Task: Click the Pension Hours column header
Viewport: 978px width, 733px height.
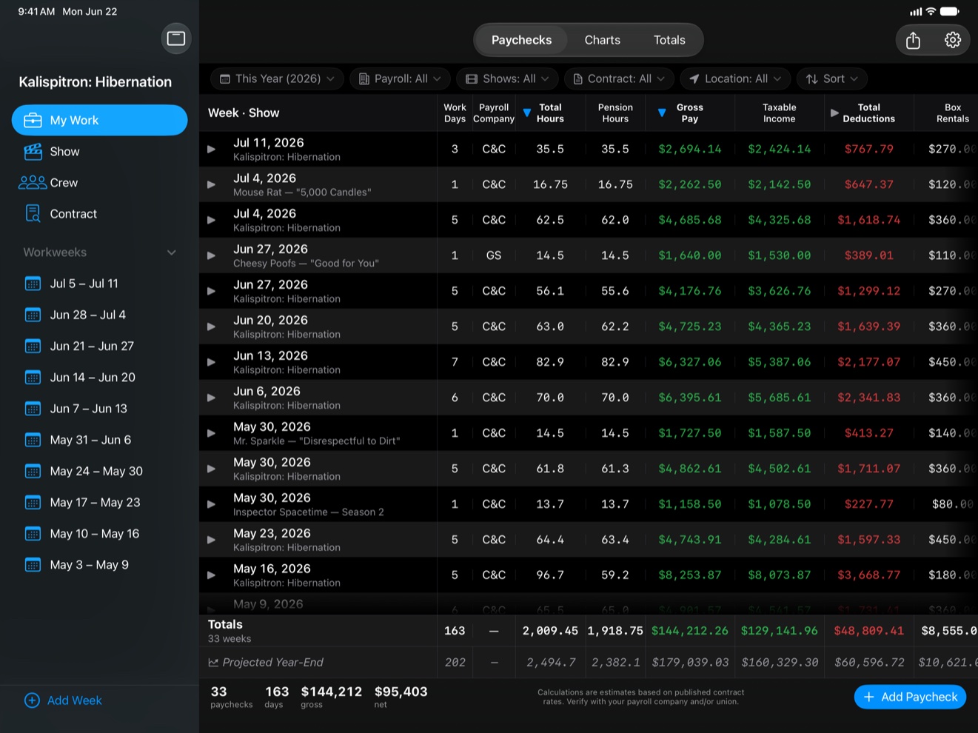Action: [x=615, y=113]
